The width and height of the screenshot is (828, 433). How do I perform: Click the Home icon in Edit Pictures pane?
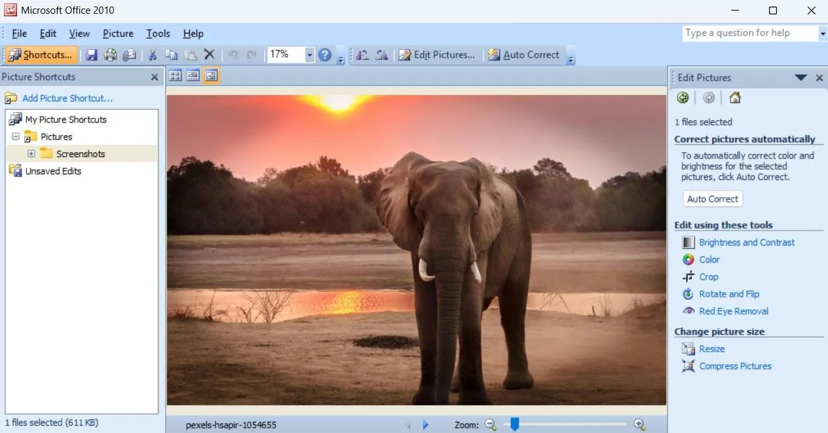[x=734, y=98]
